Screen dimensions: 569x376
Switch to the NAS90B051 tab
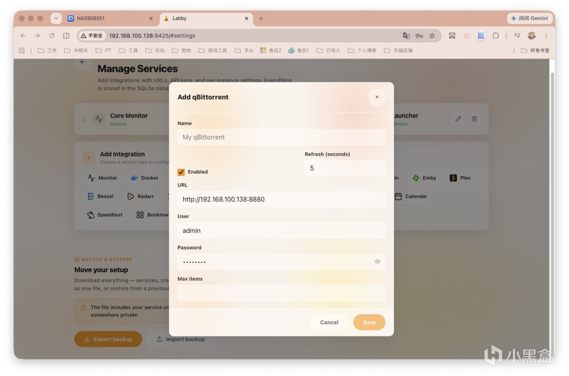tap(110, 18)
